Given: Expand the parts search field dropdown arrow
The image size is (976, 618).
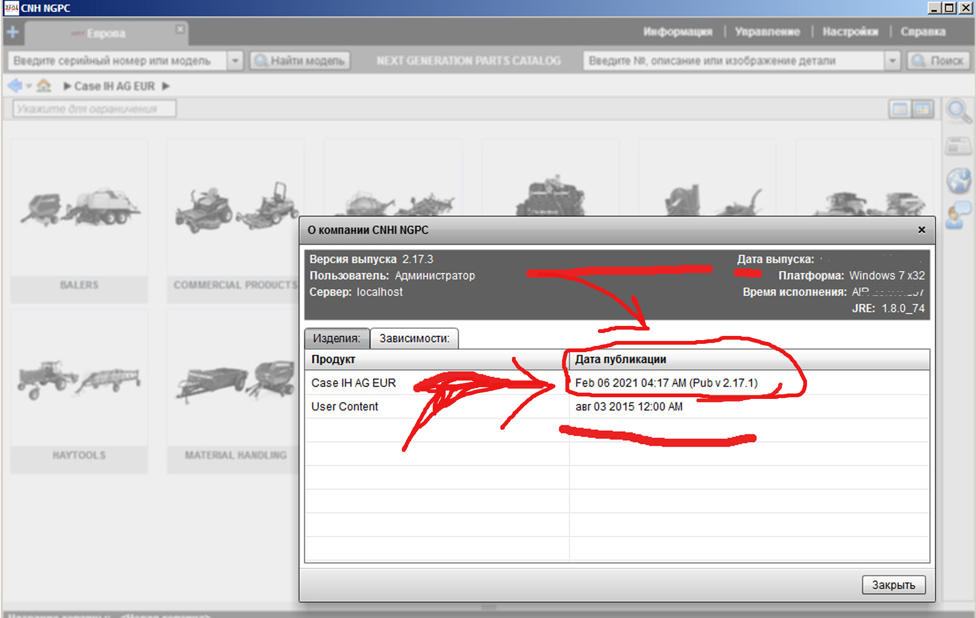Looking at the screenshot, I should (892, 61).
